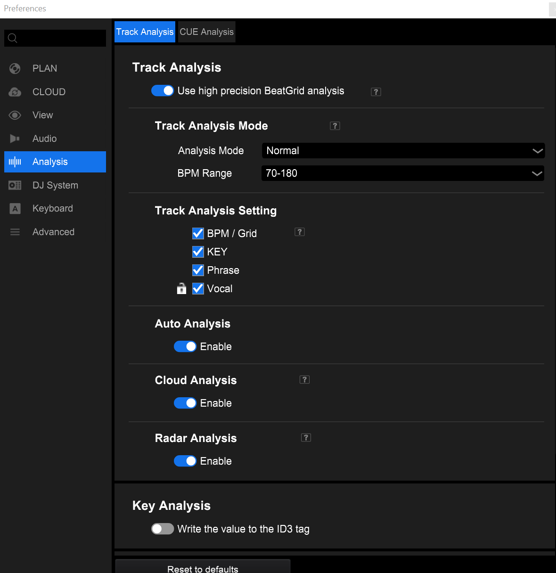The width and height of the screenshot is (556, 573).
Task: Click the Advanced menu lines icon
Action: point(15,232)
